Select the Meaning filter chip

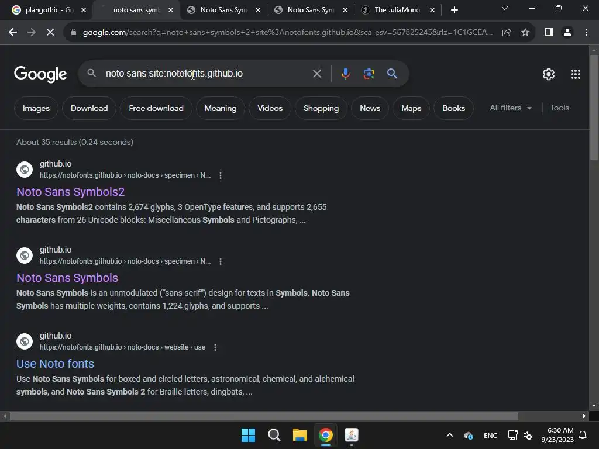click(221, 108)
